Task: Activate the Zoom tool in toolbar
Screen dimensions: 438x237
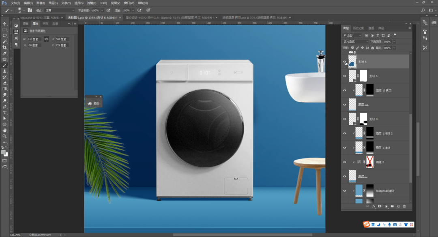Action: point(5,136)
